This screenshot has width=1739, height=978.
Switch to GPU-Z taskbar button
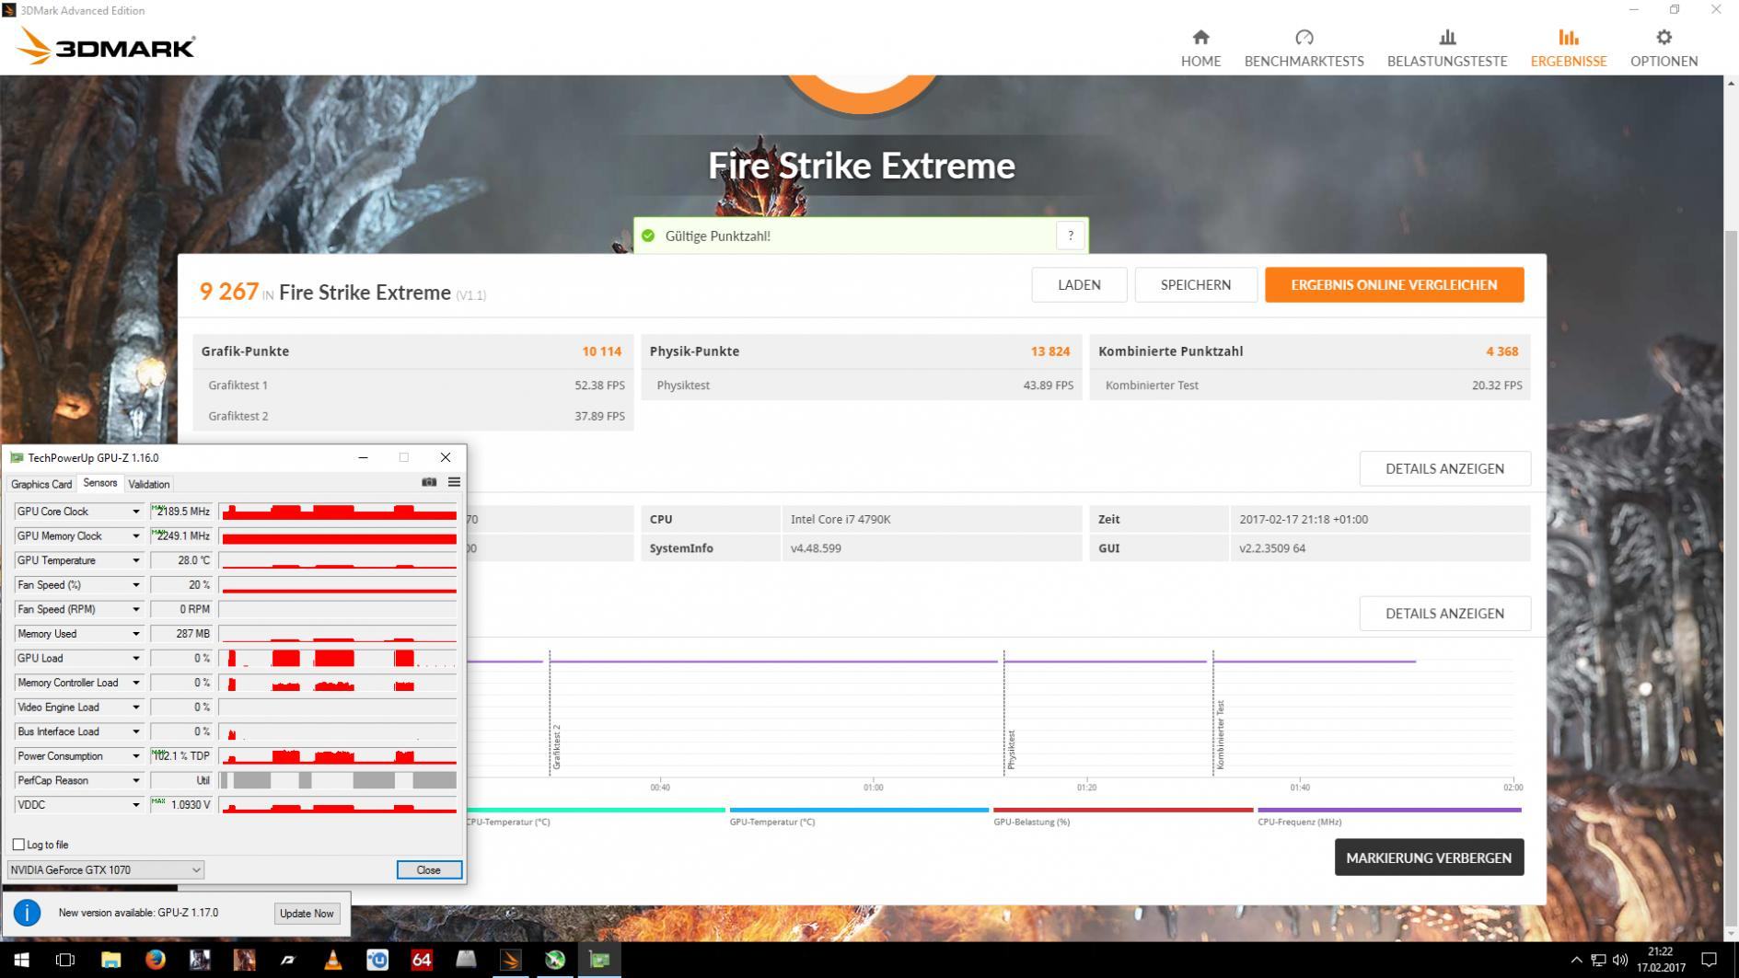(599, 960)
